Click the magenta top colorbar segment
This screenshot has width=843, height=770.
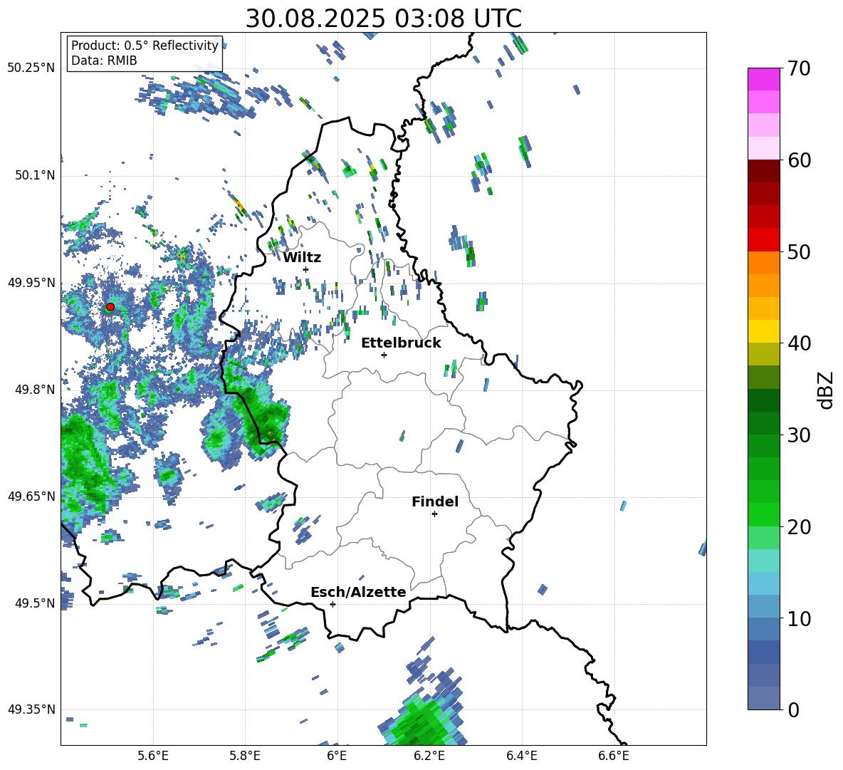tap(763, 79)
